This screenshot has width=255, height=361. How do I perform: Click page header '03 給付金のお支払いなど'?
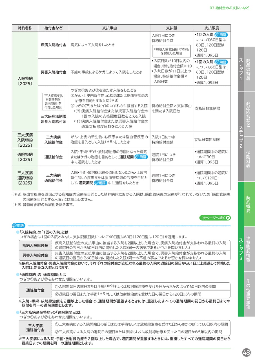coord(229,8)
